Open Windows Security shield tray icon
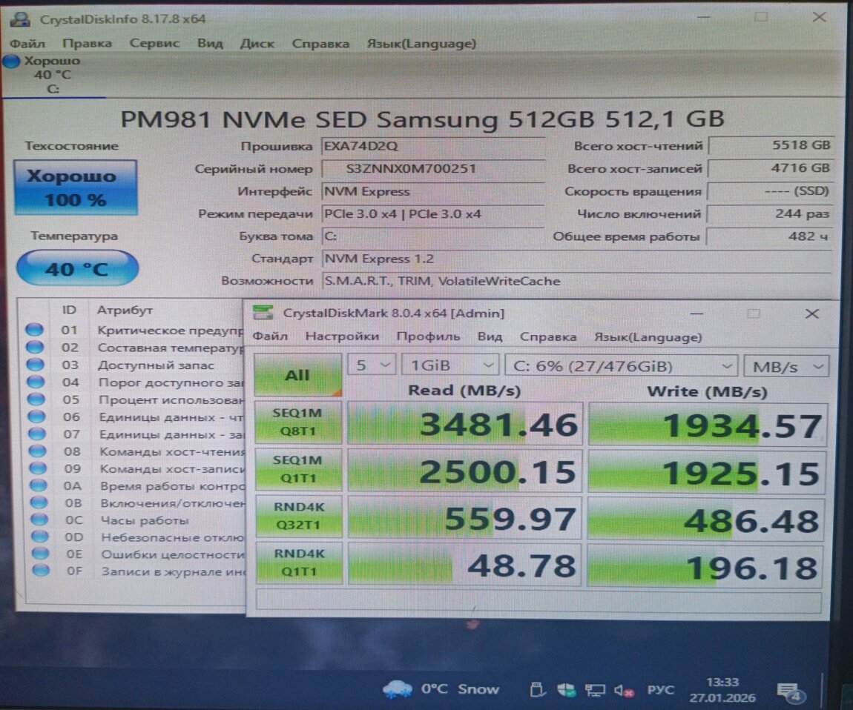This screenshot has width=853, height=710. pyautogui.click(x=566, y=690)
